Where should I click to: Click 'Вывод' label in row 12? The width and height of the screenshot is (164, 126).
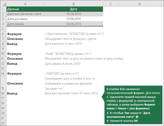(12, 64)
